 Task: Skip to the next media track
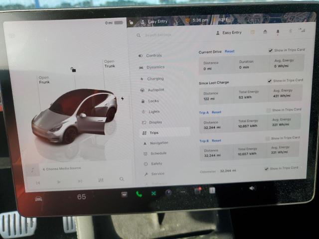80,181
